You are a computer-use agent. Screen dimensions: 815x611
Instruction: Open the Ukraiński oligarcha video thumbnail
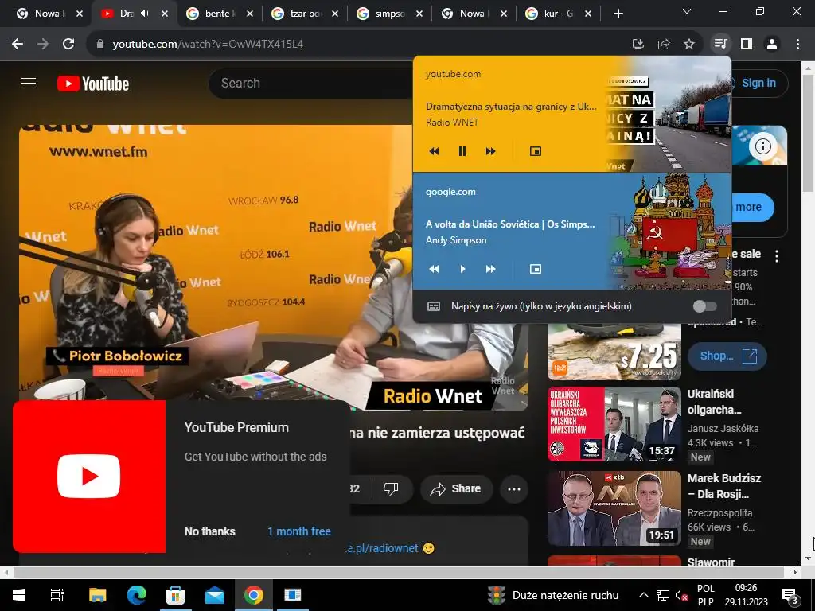[614, 423]
